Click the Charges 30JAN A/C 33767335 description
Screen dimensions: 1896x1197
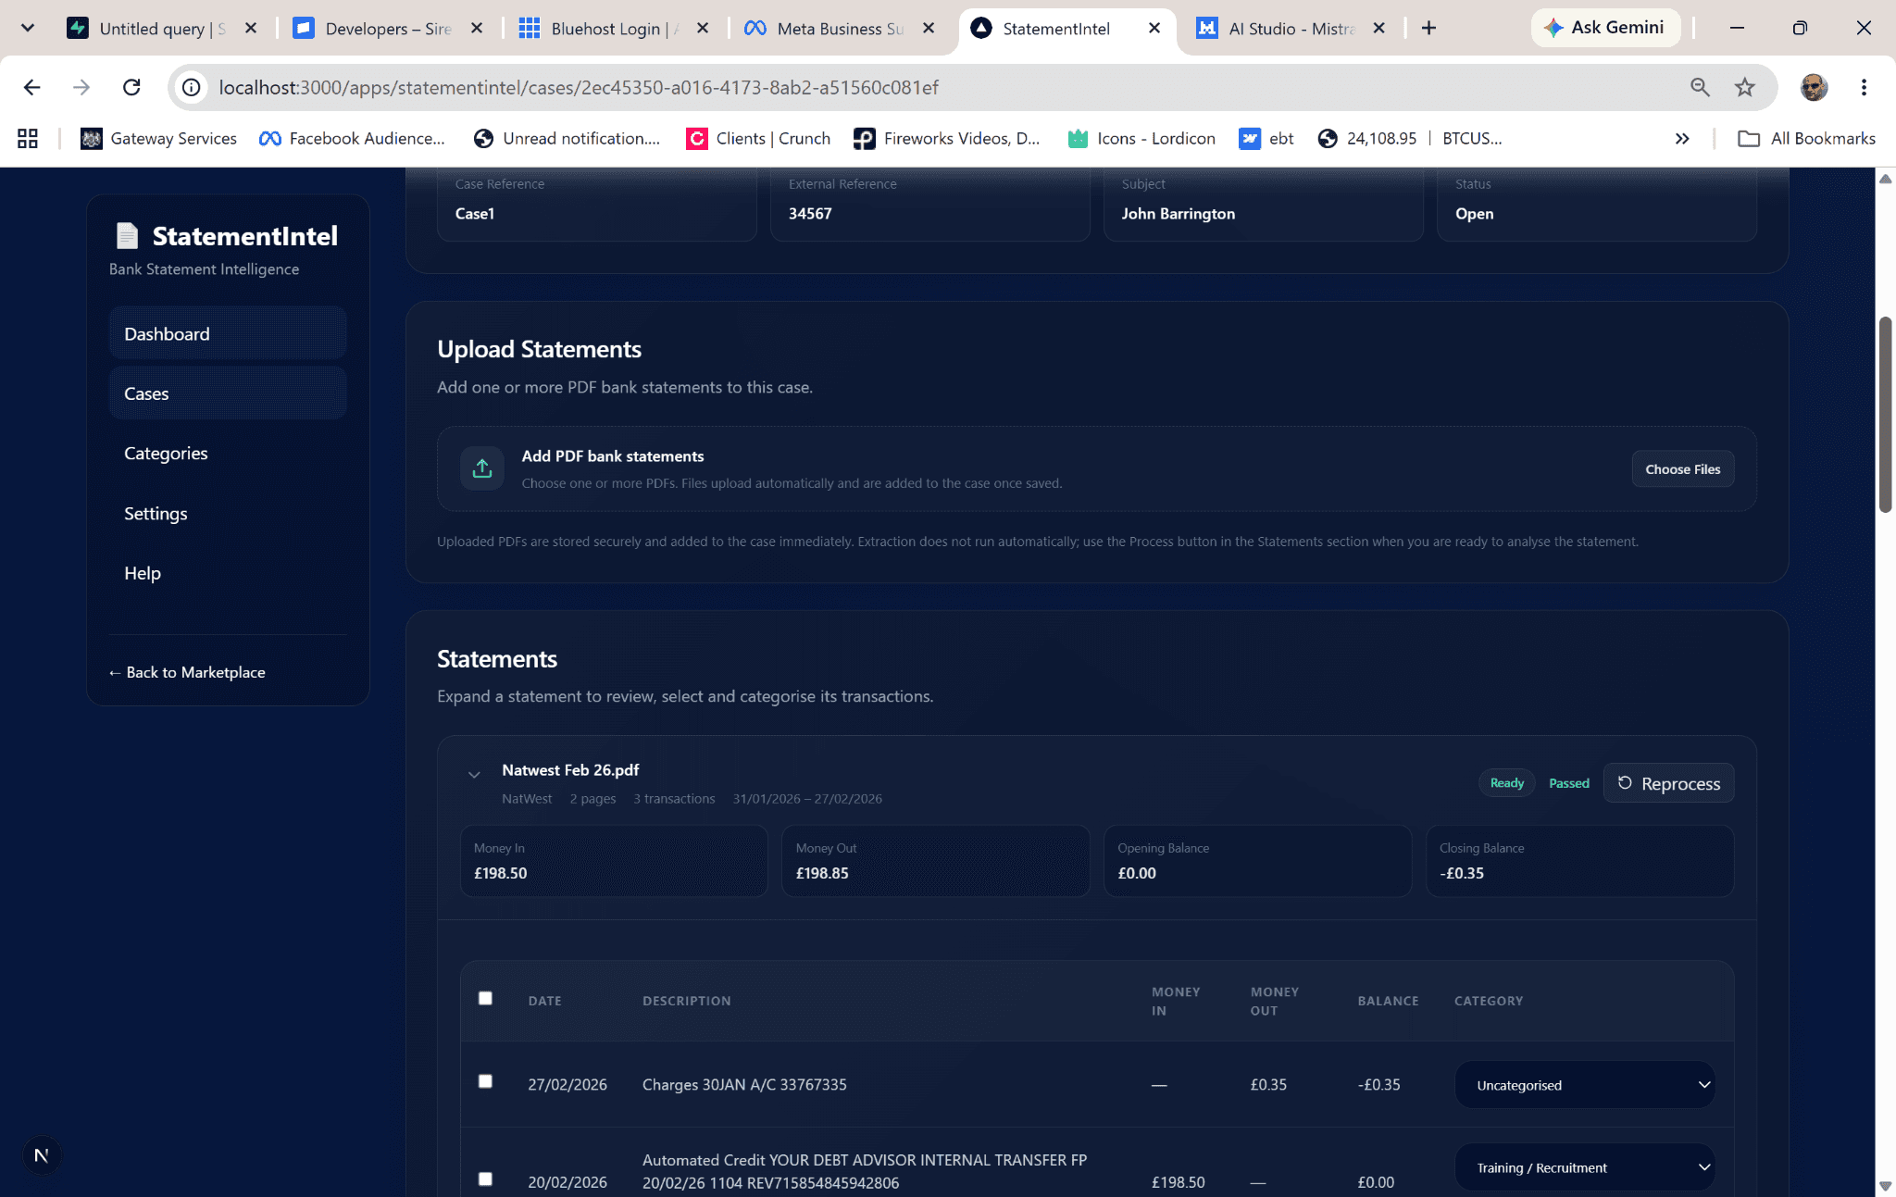pyautogui.click(x=744, y=1085)
